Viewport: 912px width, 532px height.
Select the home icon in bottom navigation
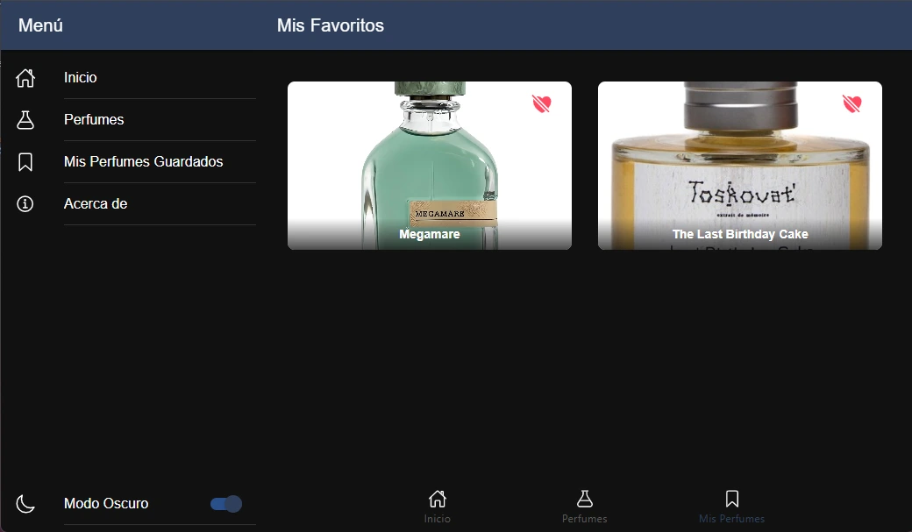tap(437, 498)
